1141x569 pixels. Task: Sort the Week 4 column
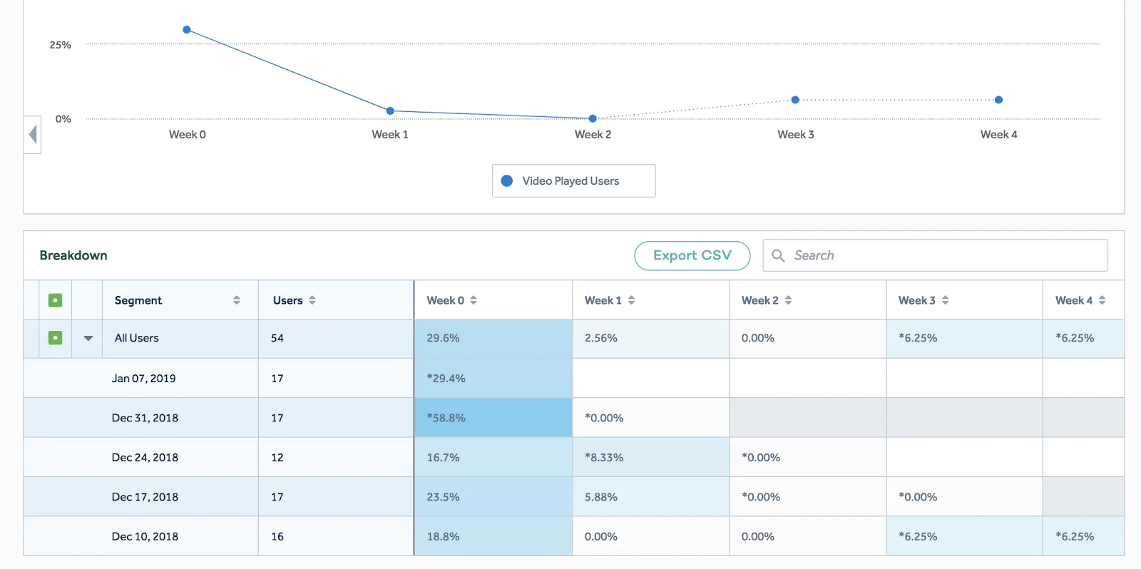point(1102,300)
